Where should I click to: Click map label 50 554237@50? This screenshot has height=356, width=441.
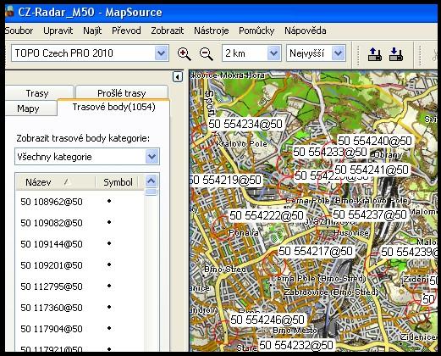click(370, 214)
